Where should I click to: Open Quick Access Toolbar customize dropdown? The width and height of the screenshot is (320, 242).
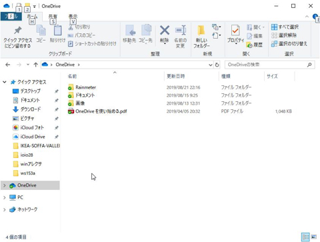point(35,7)
